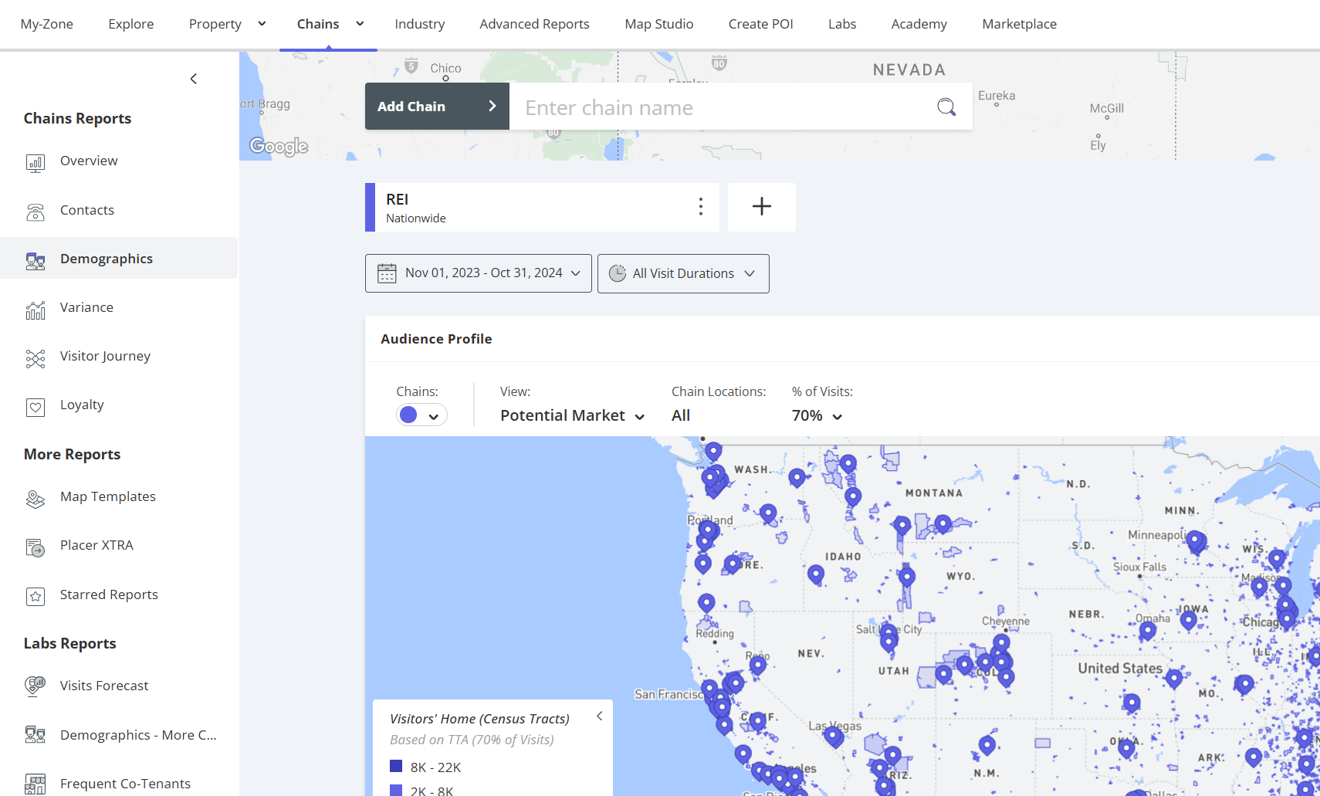Viewport: 1320px width, 796px height.
Task: Click the 8K - 22K legend swatch
Action: (x=396, y=766)
